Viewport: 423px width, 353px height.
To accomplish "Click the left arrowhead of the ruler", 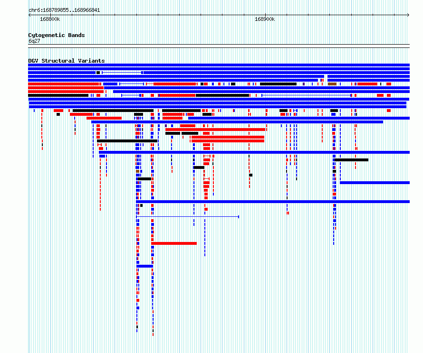I will click(x=29, y=15).
